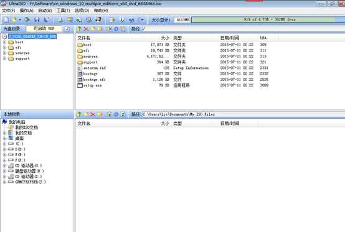Image resolution: width=345 pixels, height=232 pixels.
Task: Click the 大小总计 size value field
Action: pos(182,20)
